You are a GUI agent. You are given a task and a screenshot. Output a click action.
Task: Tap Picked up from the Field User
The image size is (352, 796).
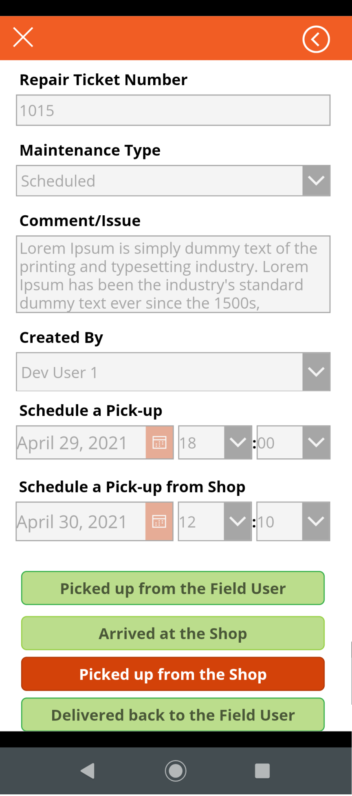click(x=173, y=588)
